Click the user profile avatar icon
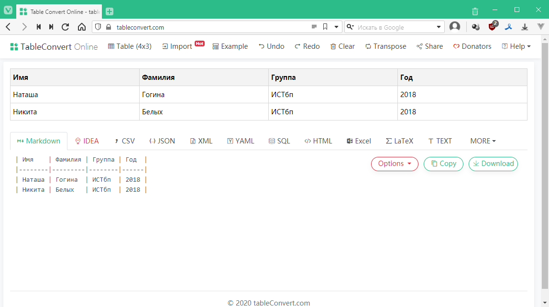 (455, 27)
